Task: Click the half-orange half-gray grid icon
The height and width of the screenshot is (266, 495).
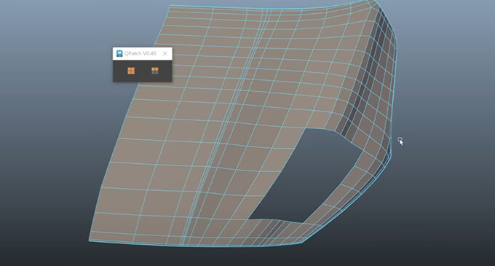Action: pyautogui.click(x=154, y=71)
